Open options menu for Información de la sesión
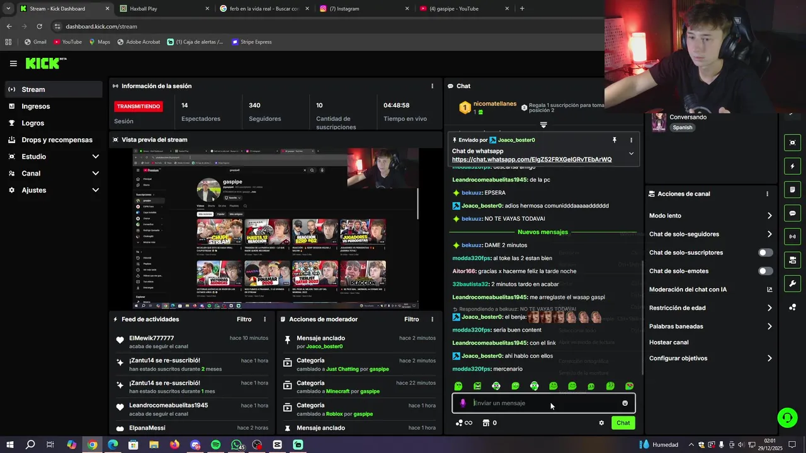Viewport: 806px width, 453px height. pyautogui.click(x=432, y=86)
